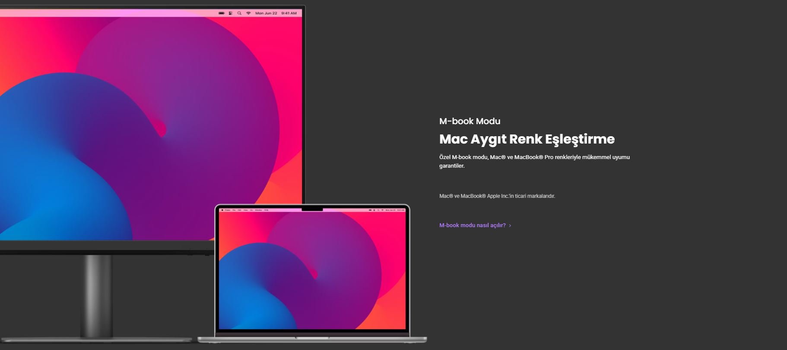Click the MacBook camera notch
787x350 pixels.
click(312, 209)
